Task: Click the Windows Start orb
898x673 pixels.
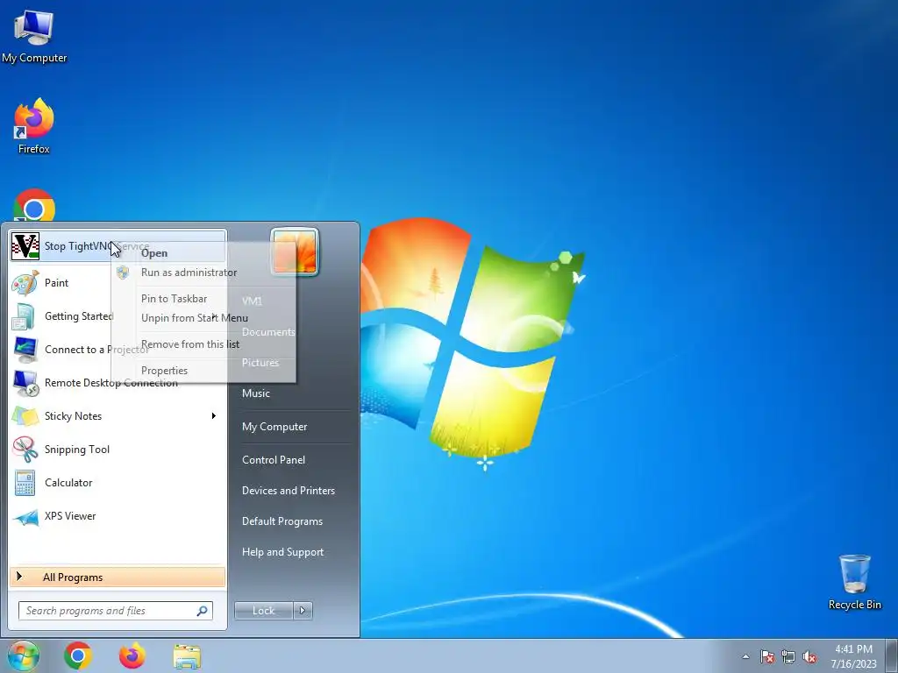Action: (23, 655)
